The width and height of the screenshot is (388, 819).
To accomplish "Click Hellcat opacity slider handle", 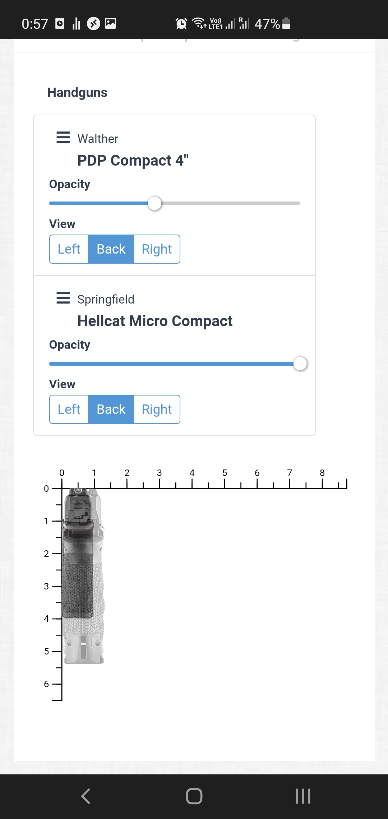I will point(300,364).
